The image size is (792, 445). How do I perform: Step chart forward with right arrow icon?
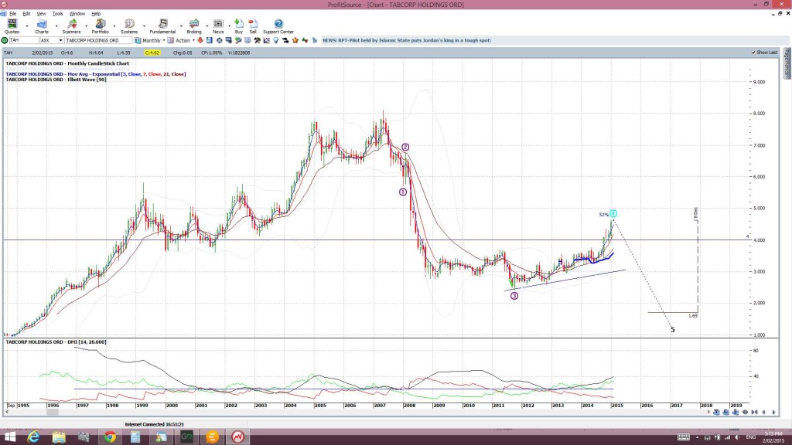tap(773, 413)
